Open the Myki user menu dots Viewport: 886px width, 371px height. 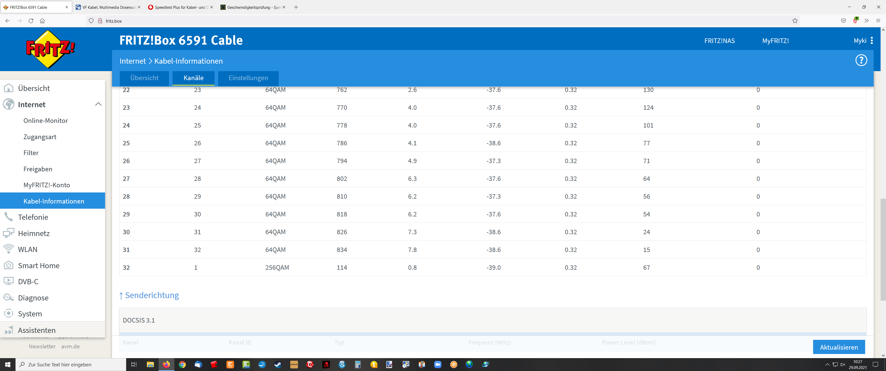click(x=872, y=41)
